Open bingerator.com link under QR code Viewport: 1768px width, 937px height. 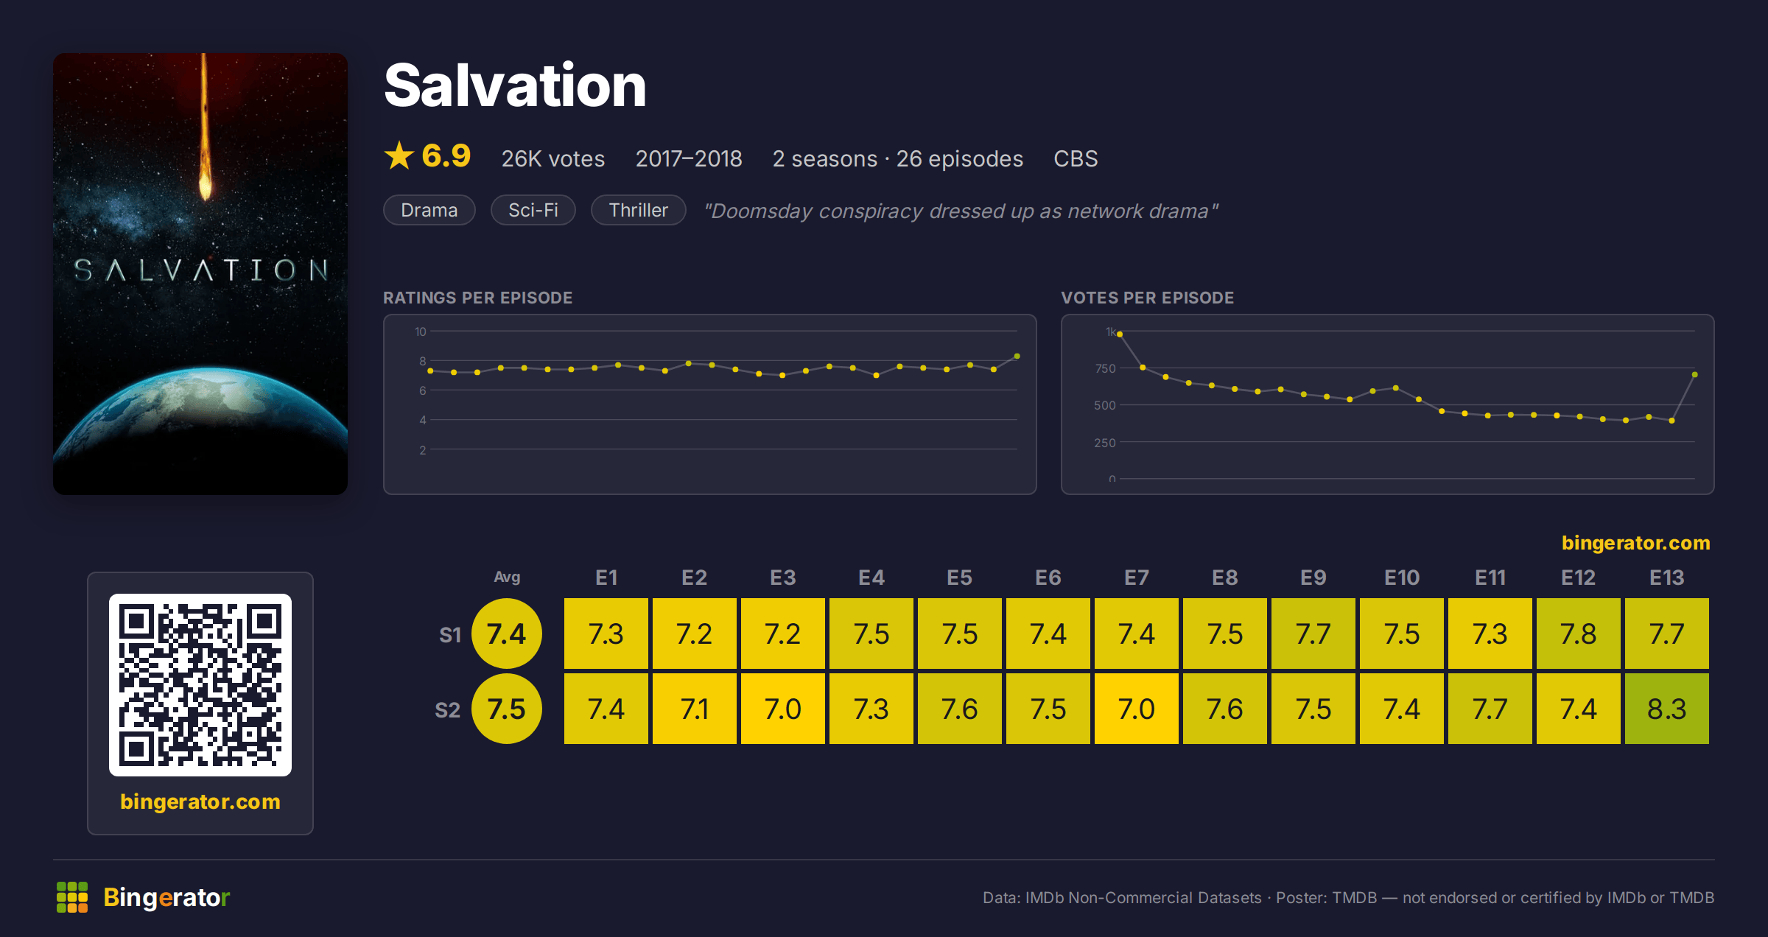pos(200,801)
